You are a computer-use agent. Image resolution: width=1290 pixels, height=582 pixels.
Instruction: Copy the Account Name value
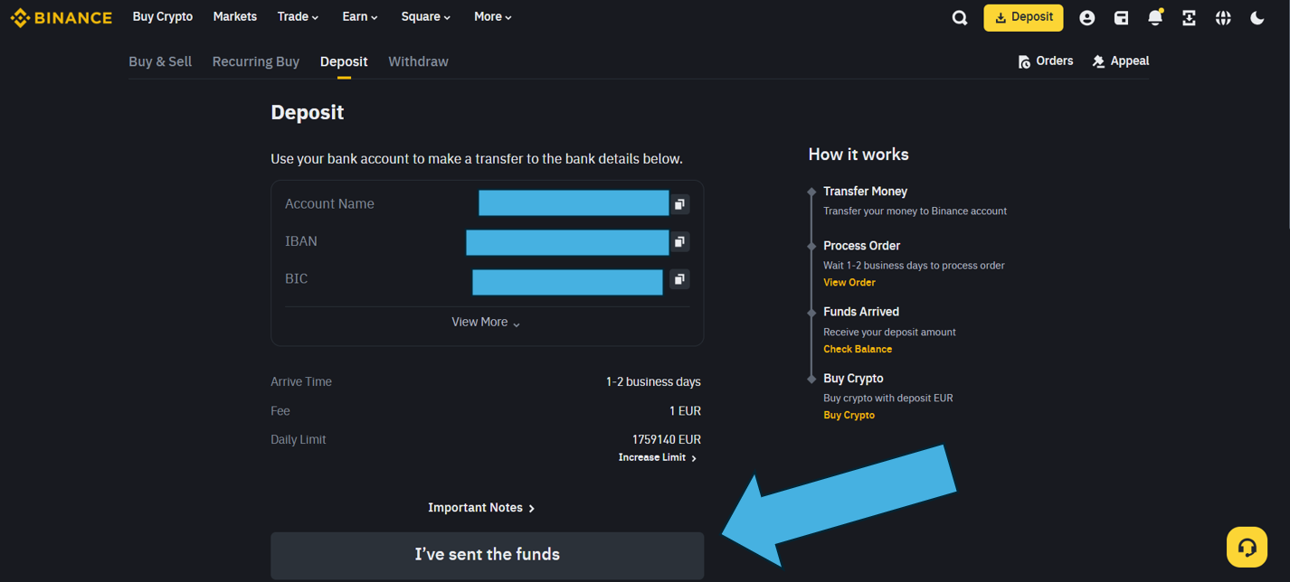[x=679, y=204]
